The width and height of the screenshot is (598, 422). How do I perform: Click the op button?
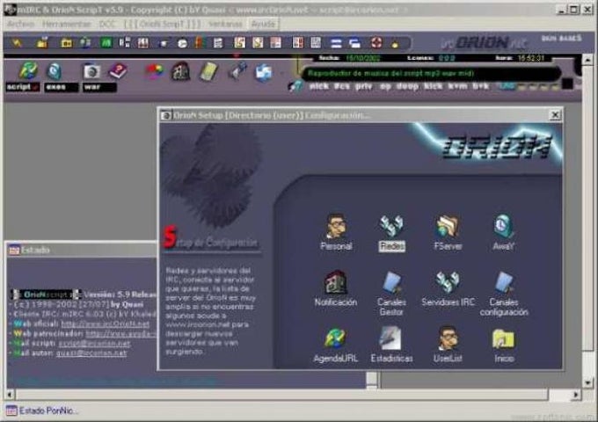pyautogui.click(x=385, y=86)
